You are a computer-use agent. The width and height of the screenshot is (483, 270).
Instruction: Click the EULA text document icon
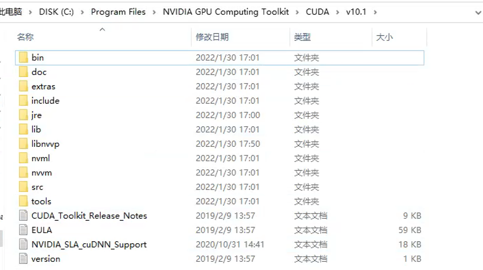(x=23, y=230)
